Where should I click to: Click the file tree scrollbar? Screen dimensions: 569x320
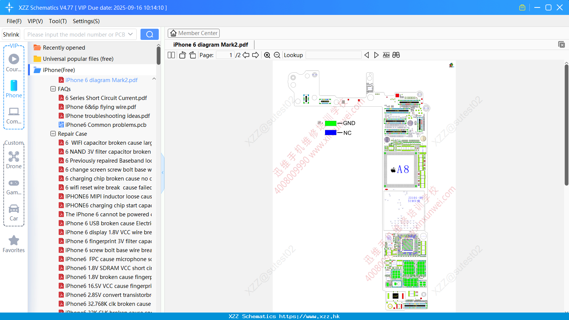(158, 55)
